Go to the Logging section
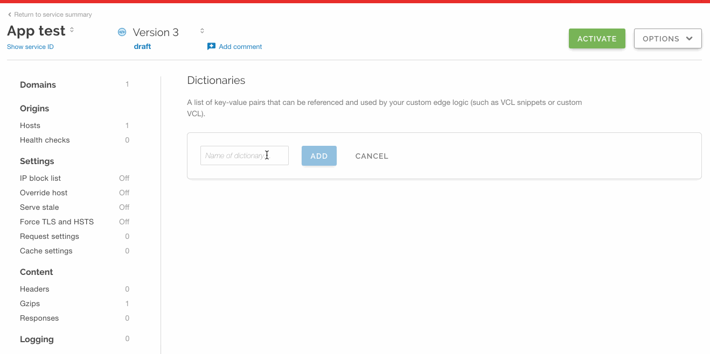 pos(37,339)
